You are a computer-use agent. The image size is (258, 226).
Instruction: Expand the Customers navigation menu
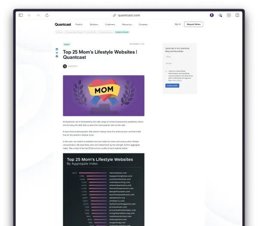pyautogui.click(x=111, y=24)
